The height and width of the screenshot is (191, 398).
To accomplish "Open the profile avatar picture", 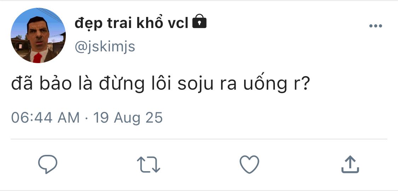I will 38,35.
